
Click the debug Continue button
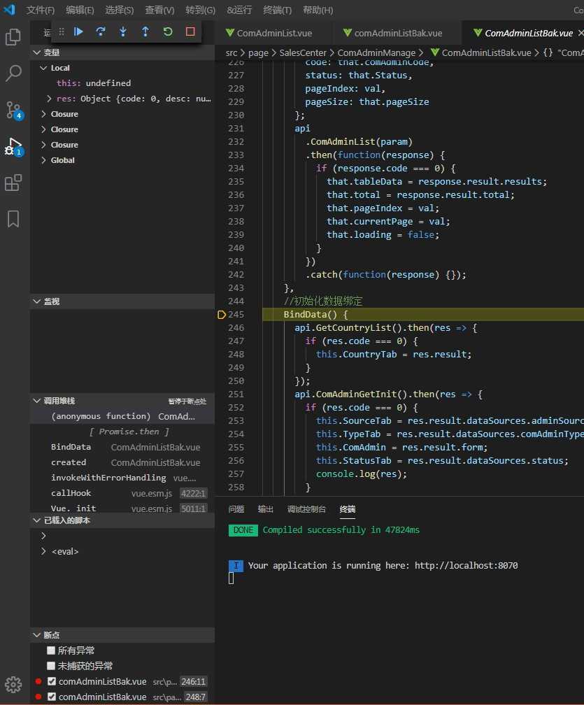78,31
